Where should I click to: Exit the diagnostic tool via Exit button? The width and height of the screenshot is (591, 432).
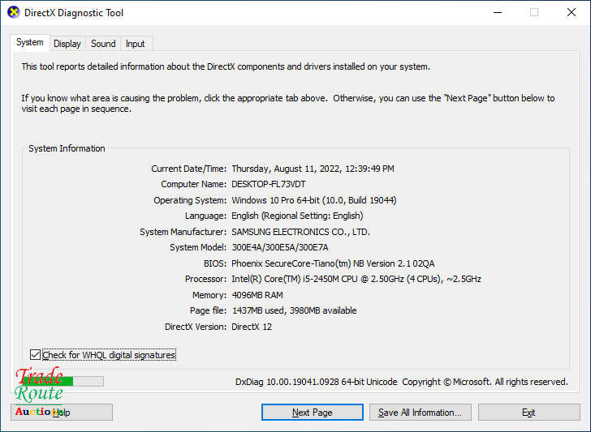pos(528,413)
